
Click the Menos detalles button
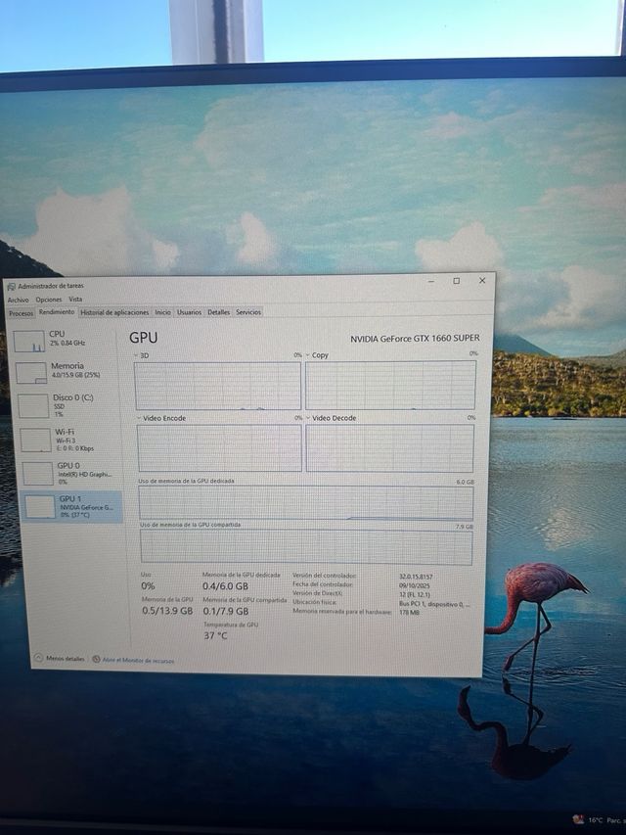click(65, 659)
